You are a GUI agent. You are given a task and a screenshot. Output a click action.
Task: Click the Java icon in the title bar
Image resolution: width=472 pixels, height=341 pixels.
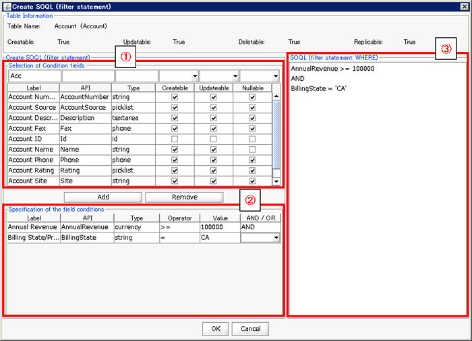point(7,6)
